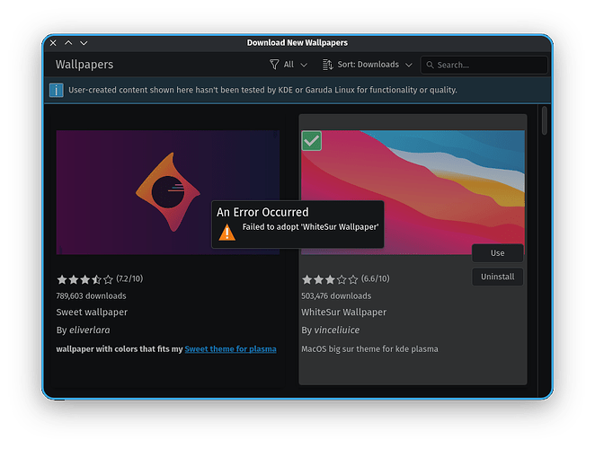Follow the Sweet theme for plasma link
Screen dimensions: 595x449
tap(230, 349)
